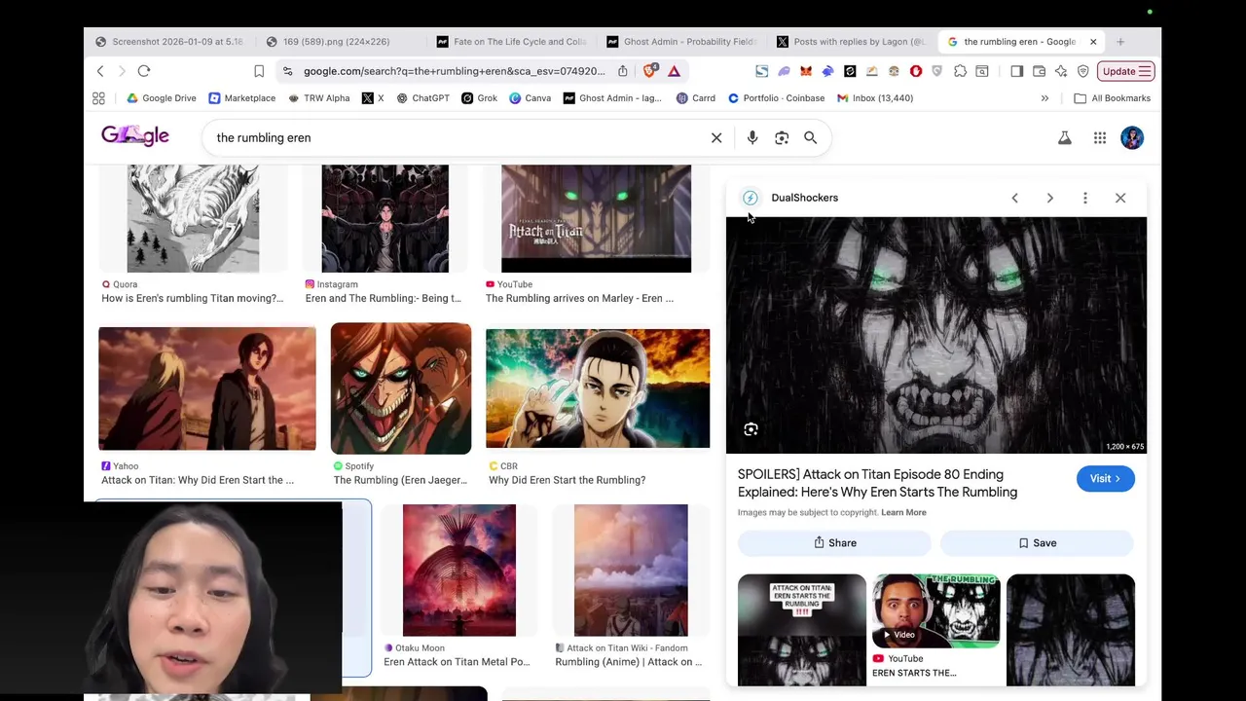1246x701 pixels.
Task: Open Fandom Rumbling (Anime) wiki thumbnail
Action: click(x=631, y=571)
